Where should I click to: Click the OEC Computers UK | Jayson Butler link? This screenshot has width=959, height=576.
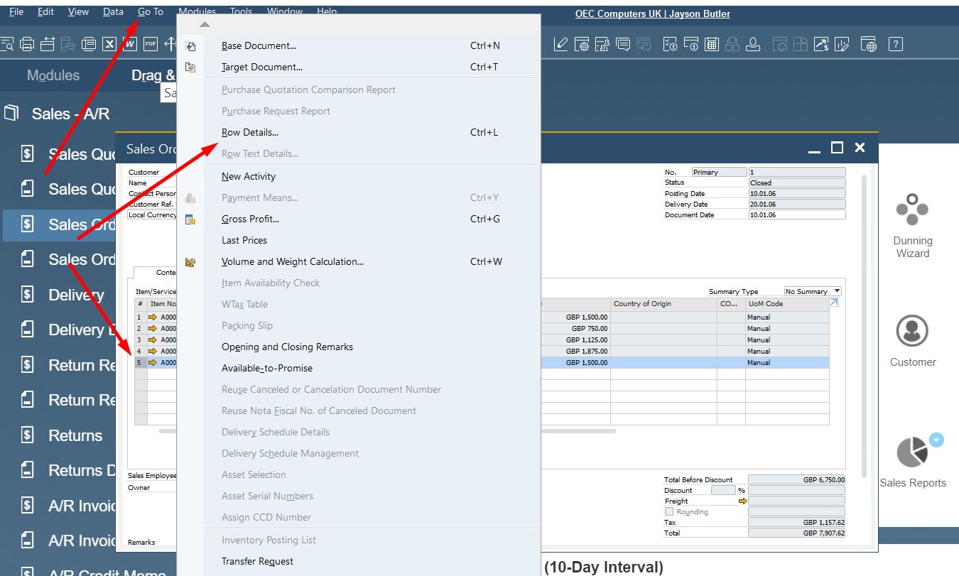pyautogui.click(x=652, y=13)
